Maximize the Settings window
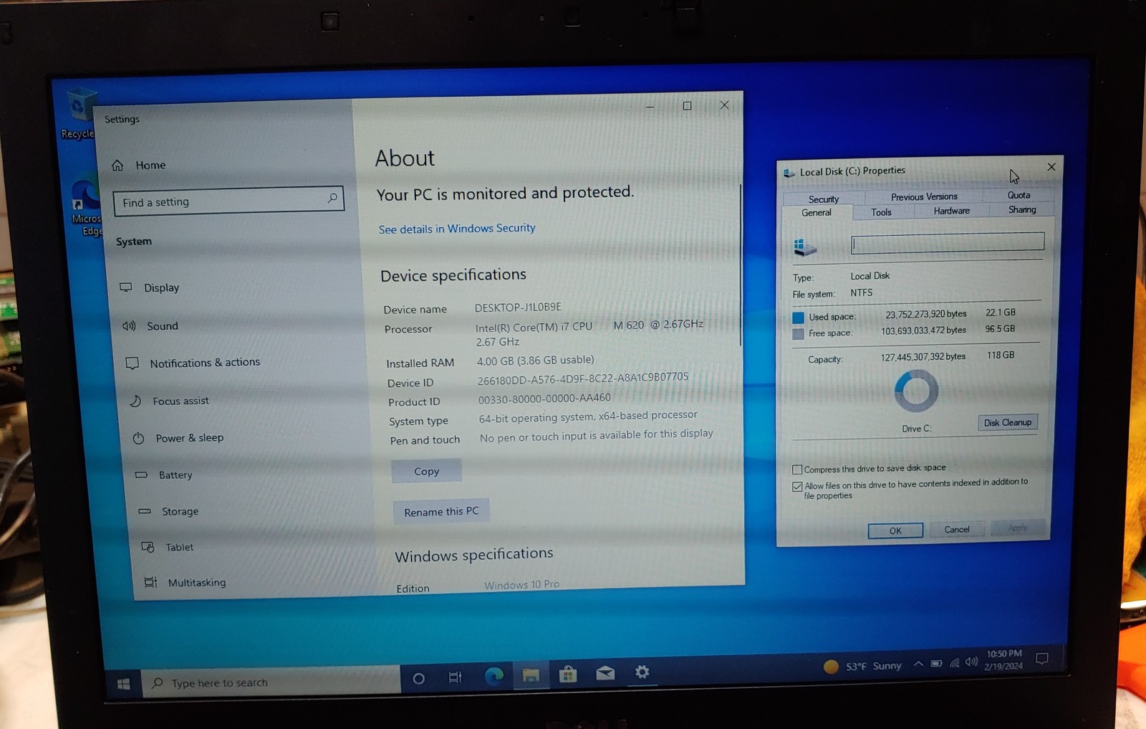This screenshot has width=1146, height=729. (x=687, y=106)
